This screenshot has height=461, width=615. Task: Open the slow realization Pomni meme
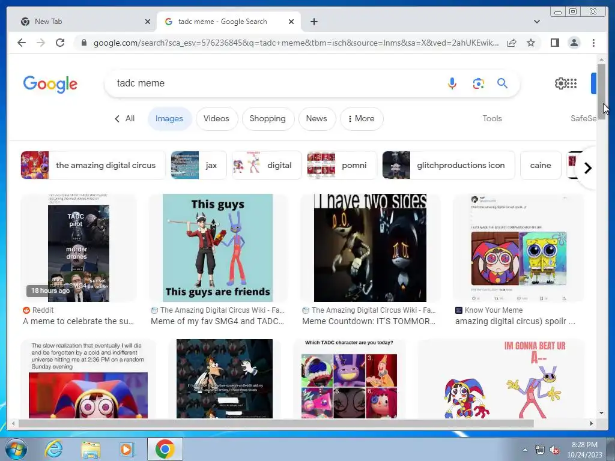(88, 379)
